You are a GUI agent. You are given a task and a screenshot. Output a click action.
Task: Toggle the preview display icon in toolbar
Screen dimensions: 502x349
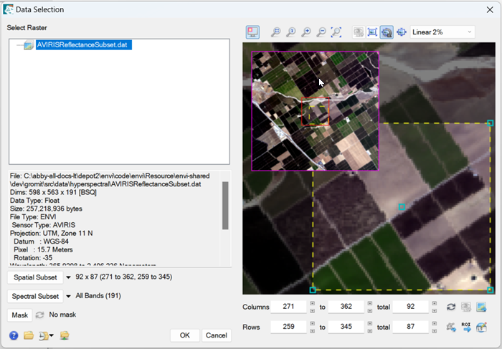[x=252, y=32]
